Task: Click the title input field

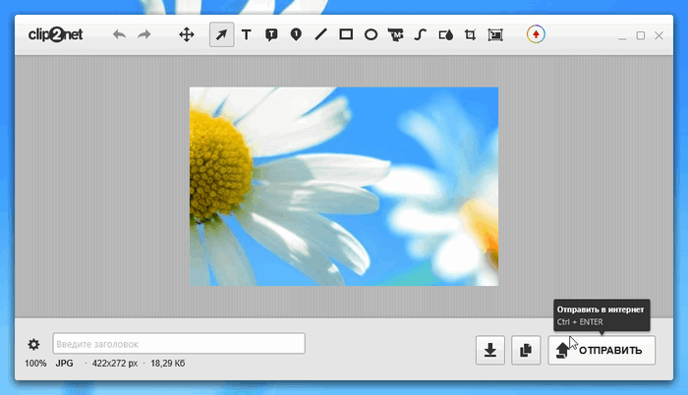Action: (178, 344)
